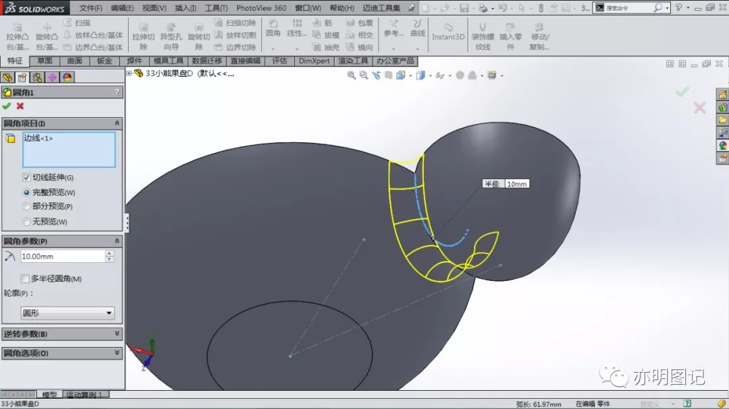Expand the Fillet Options (圆角选项) section
Screen dimensions: 729x409
point(117,353)
